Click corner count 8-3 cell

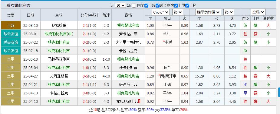coord(106,68)
